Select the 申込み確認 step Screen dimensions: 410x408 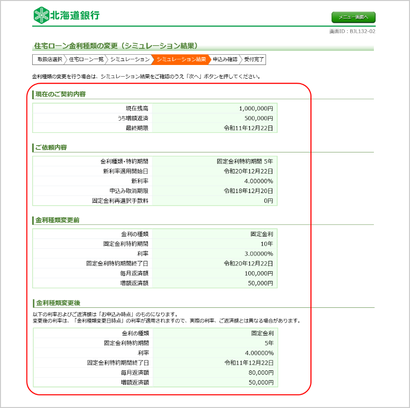[225, 60]
